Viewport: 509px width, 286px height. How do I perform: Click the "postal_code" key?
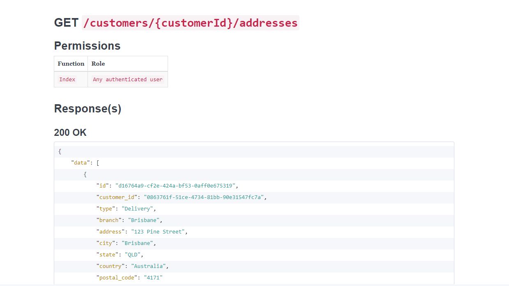(117, 278)
